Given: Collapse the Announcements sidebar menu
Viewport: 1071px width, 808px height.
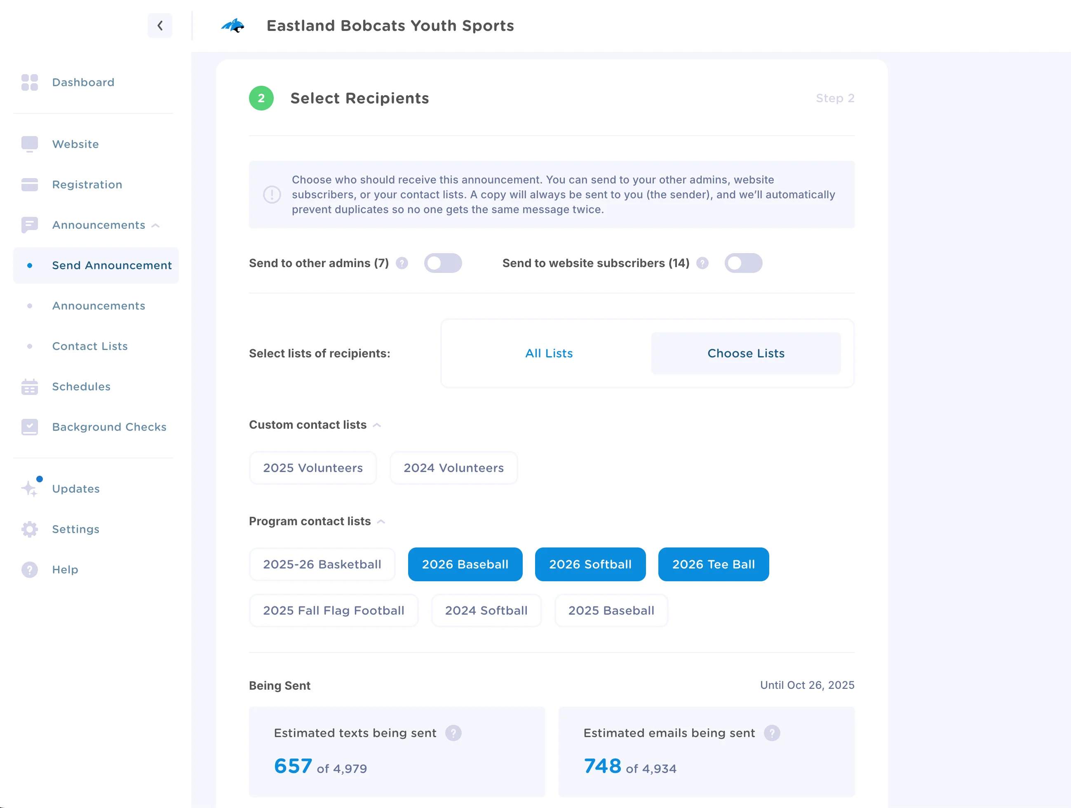Looking at the screenshot, I should tap(155, 225).
